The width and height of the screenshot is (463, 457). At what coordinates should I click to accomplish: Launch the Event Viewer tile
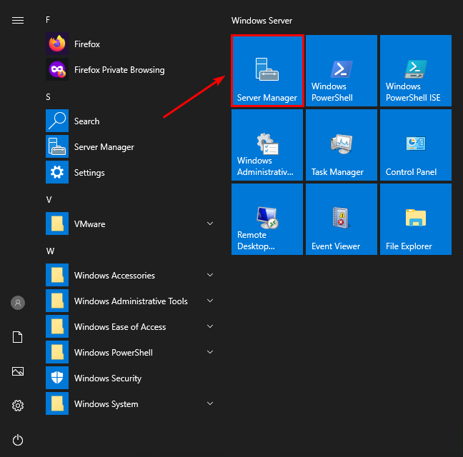(341, 220)
